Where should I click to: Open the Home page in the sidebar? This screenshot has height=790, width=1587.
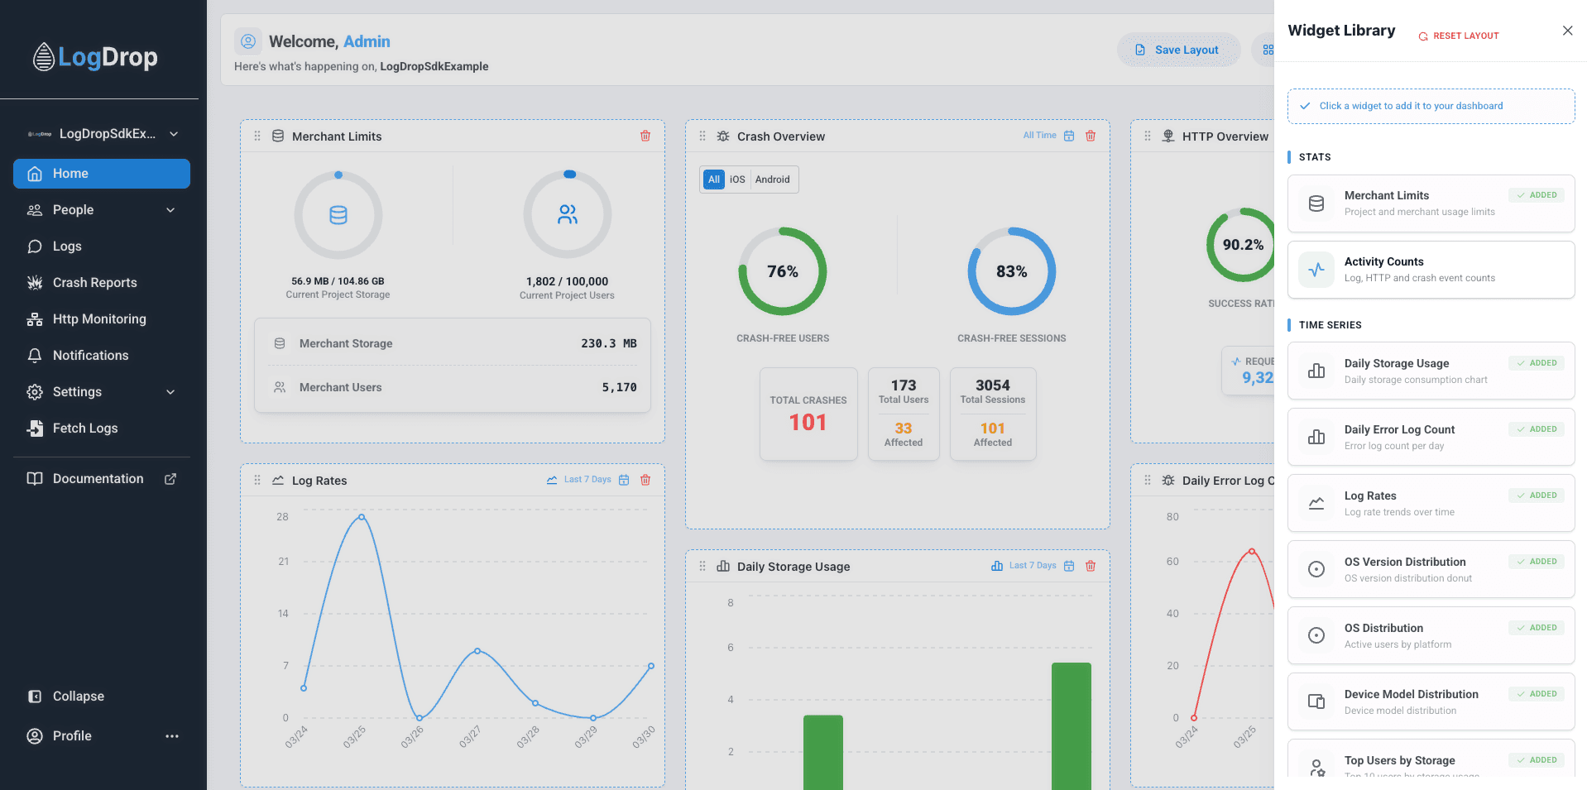point(102,174)
